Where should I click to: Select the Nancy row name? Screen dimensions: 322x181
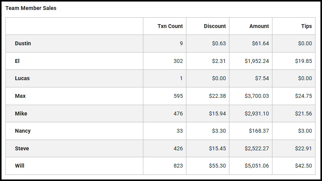click(23, 131)
